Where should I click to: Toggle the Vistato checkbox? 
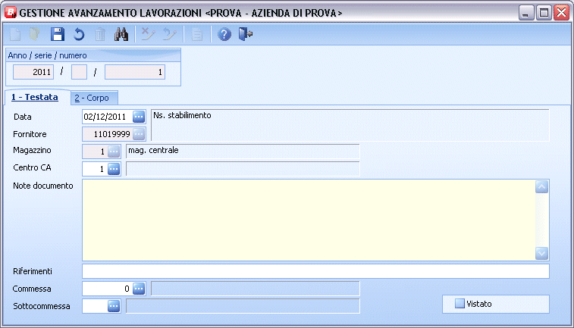[x=460, y=304]
